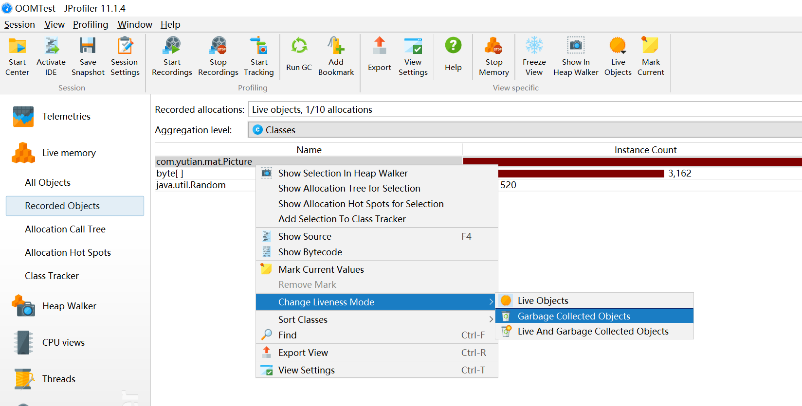Open the Profiling menu
This screenshot has width=802, height=406.
click(x=91, y=25)
